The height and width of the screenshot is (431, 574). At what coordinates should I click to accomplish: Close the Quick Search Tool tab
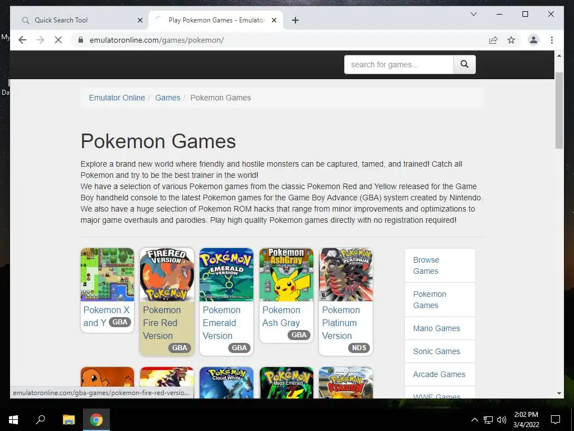point(140,20)
